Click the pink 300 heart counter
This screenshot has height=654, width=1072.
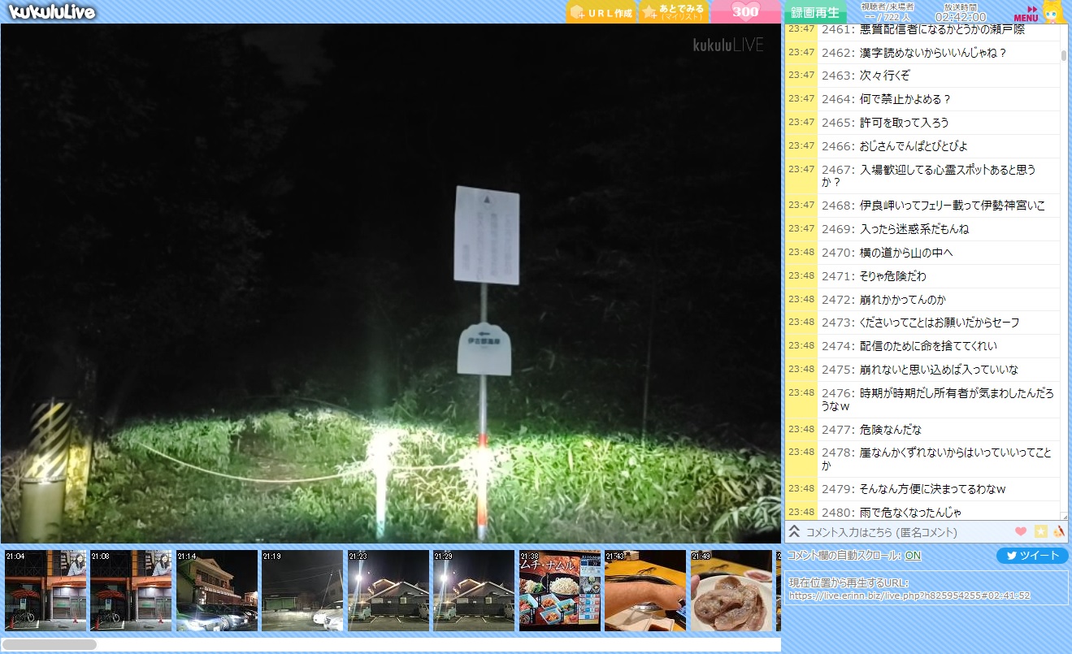[x=745, y=12]
